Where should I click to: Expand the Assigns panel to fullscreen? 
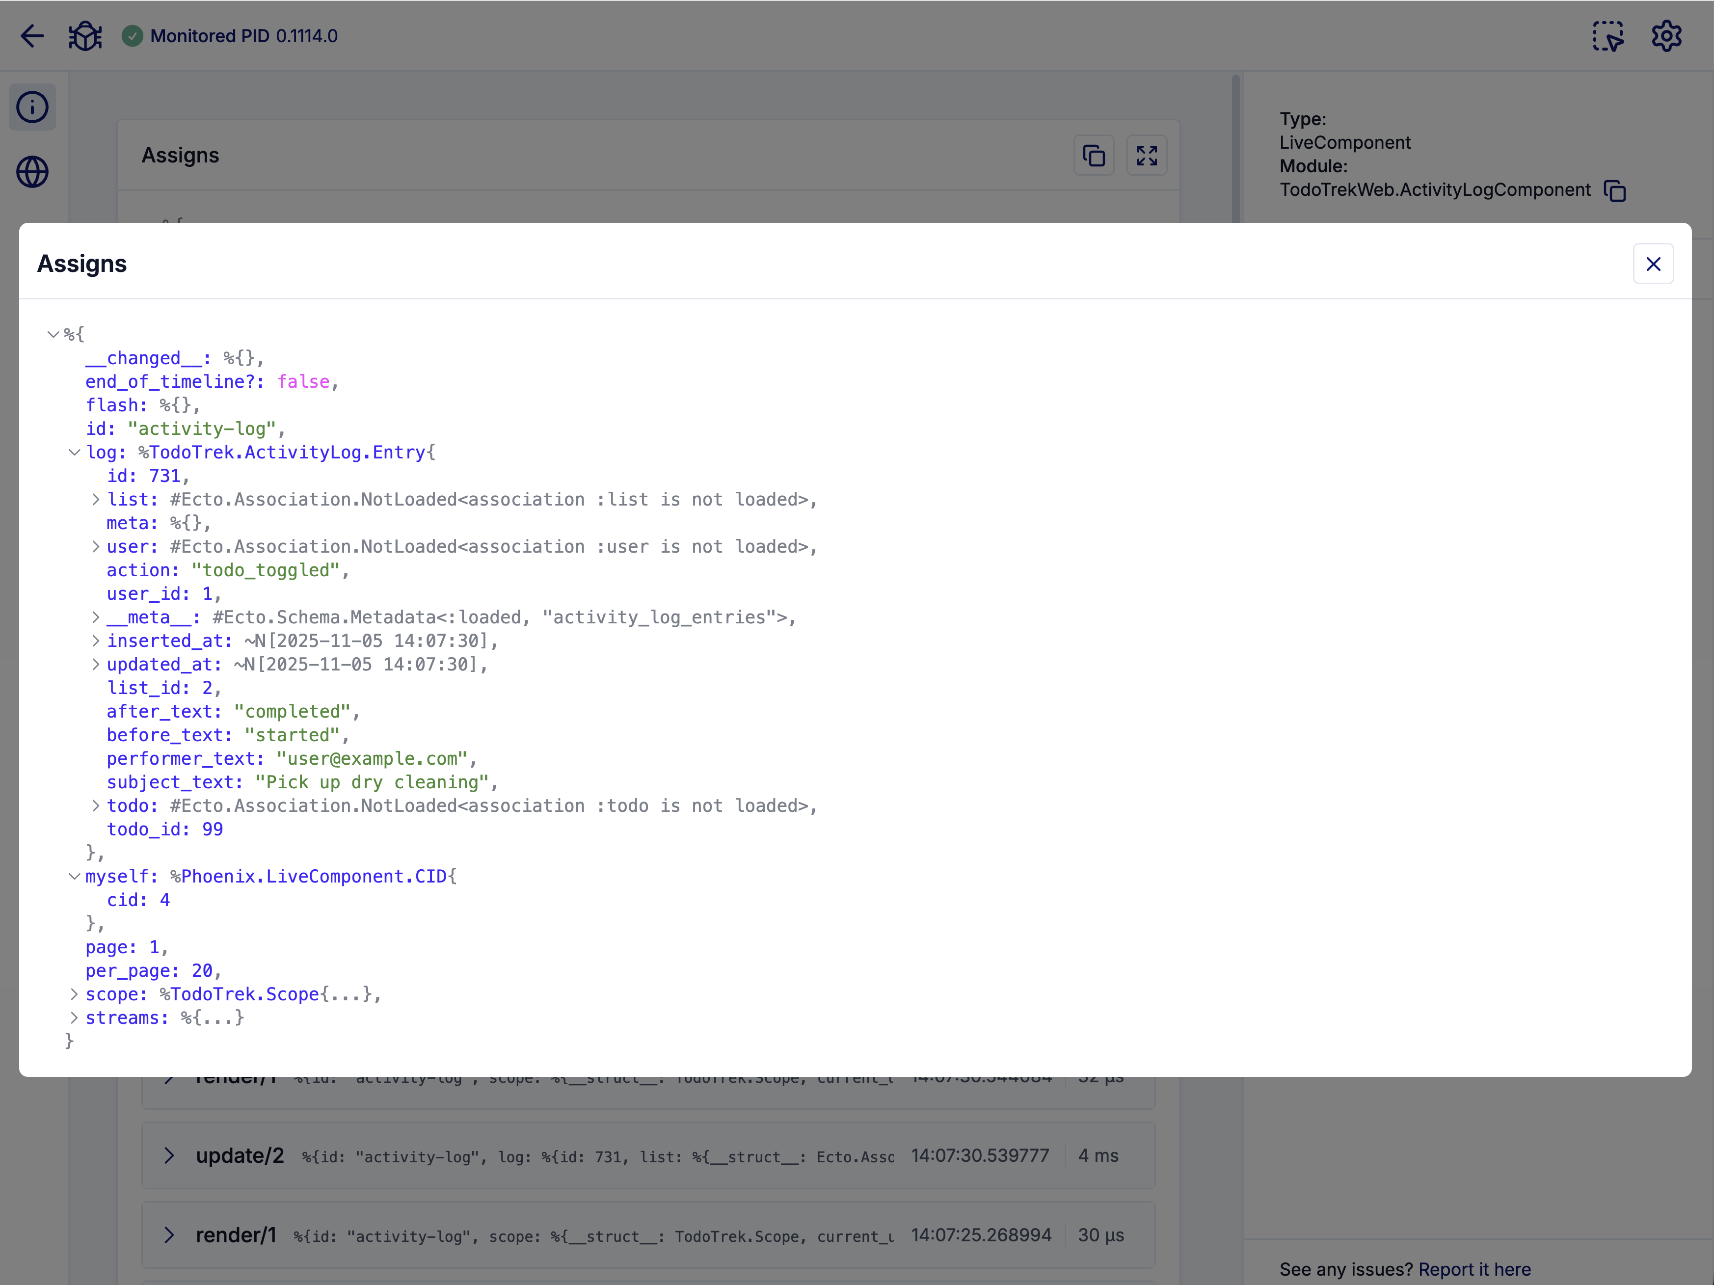(x=1146, y=155)
